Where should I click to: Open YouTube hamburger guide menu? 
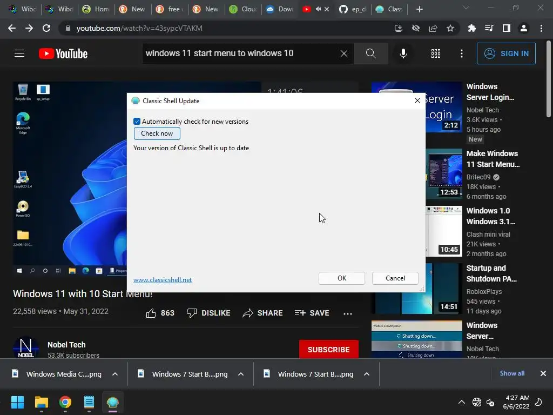coord(19,53)
